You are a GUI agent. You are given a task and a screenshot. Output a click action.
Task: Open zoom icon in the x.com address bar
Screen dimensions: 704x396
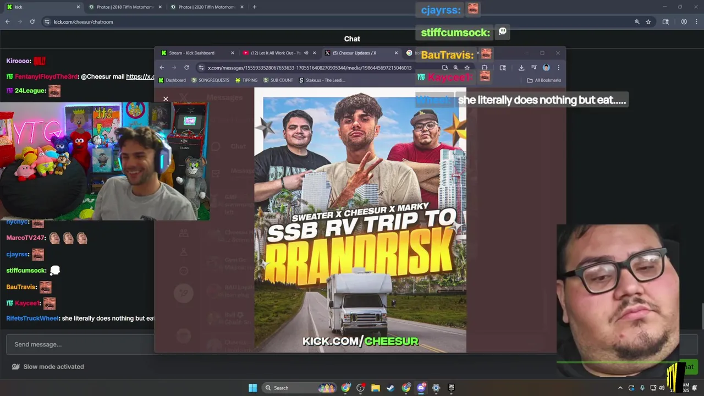click(455, 68)
